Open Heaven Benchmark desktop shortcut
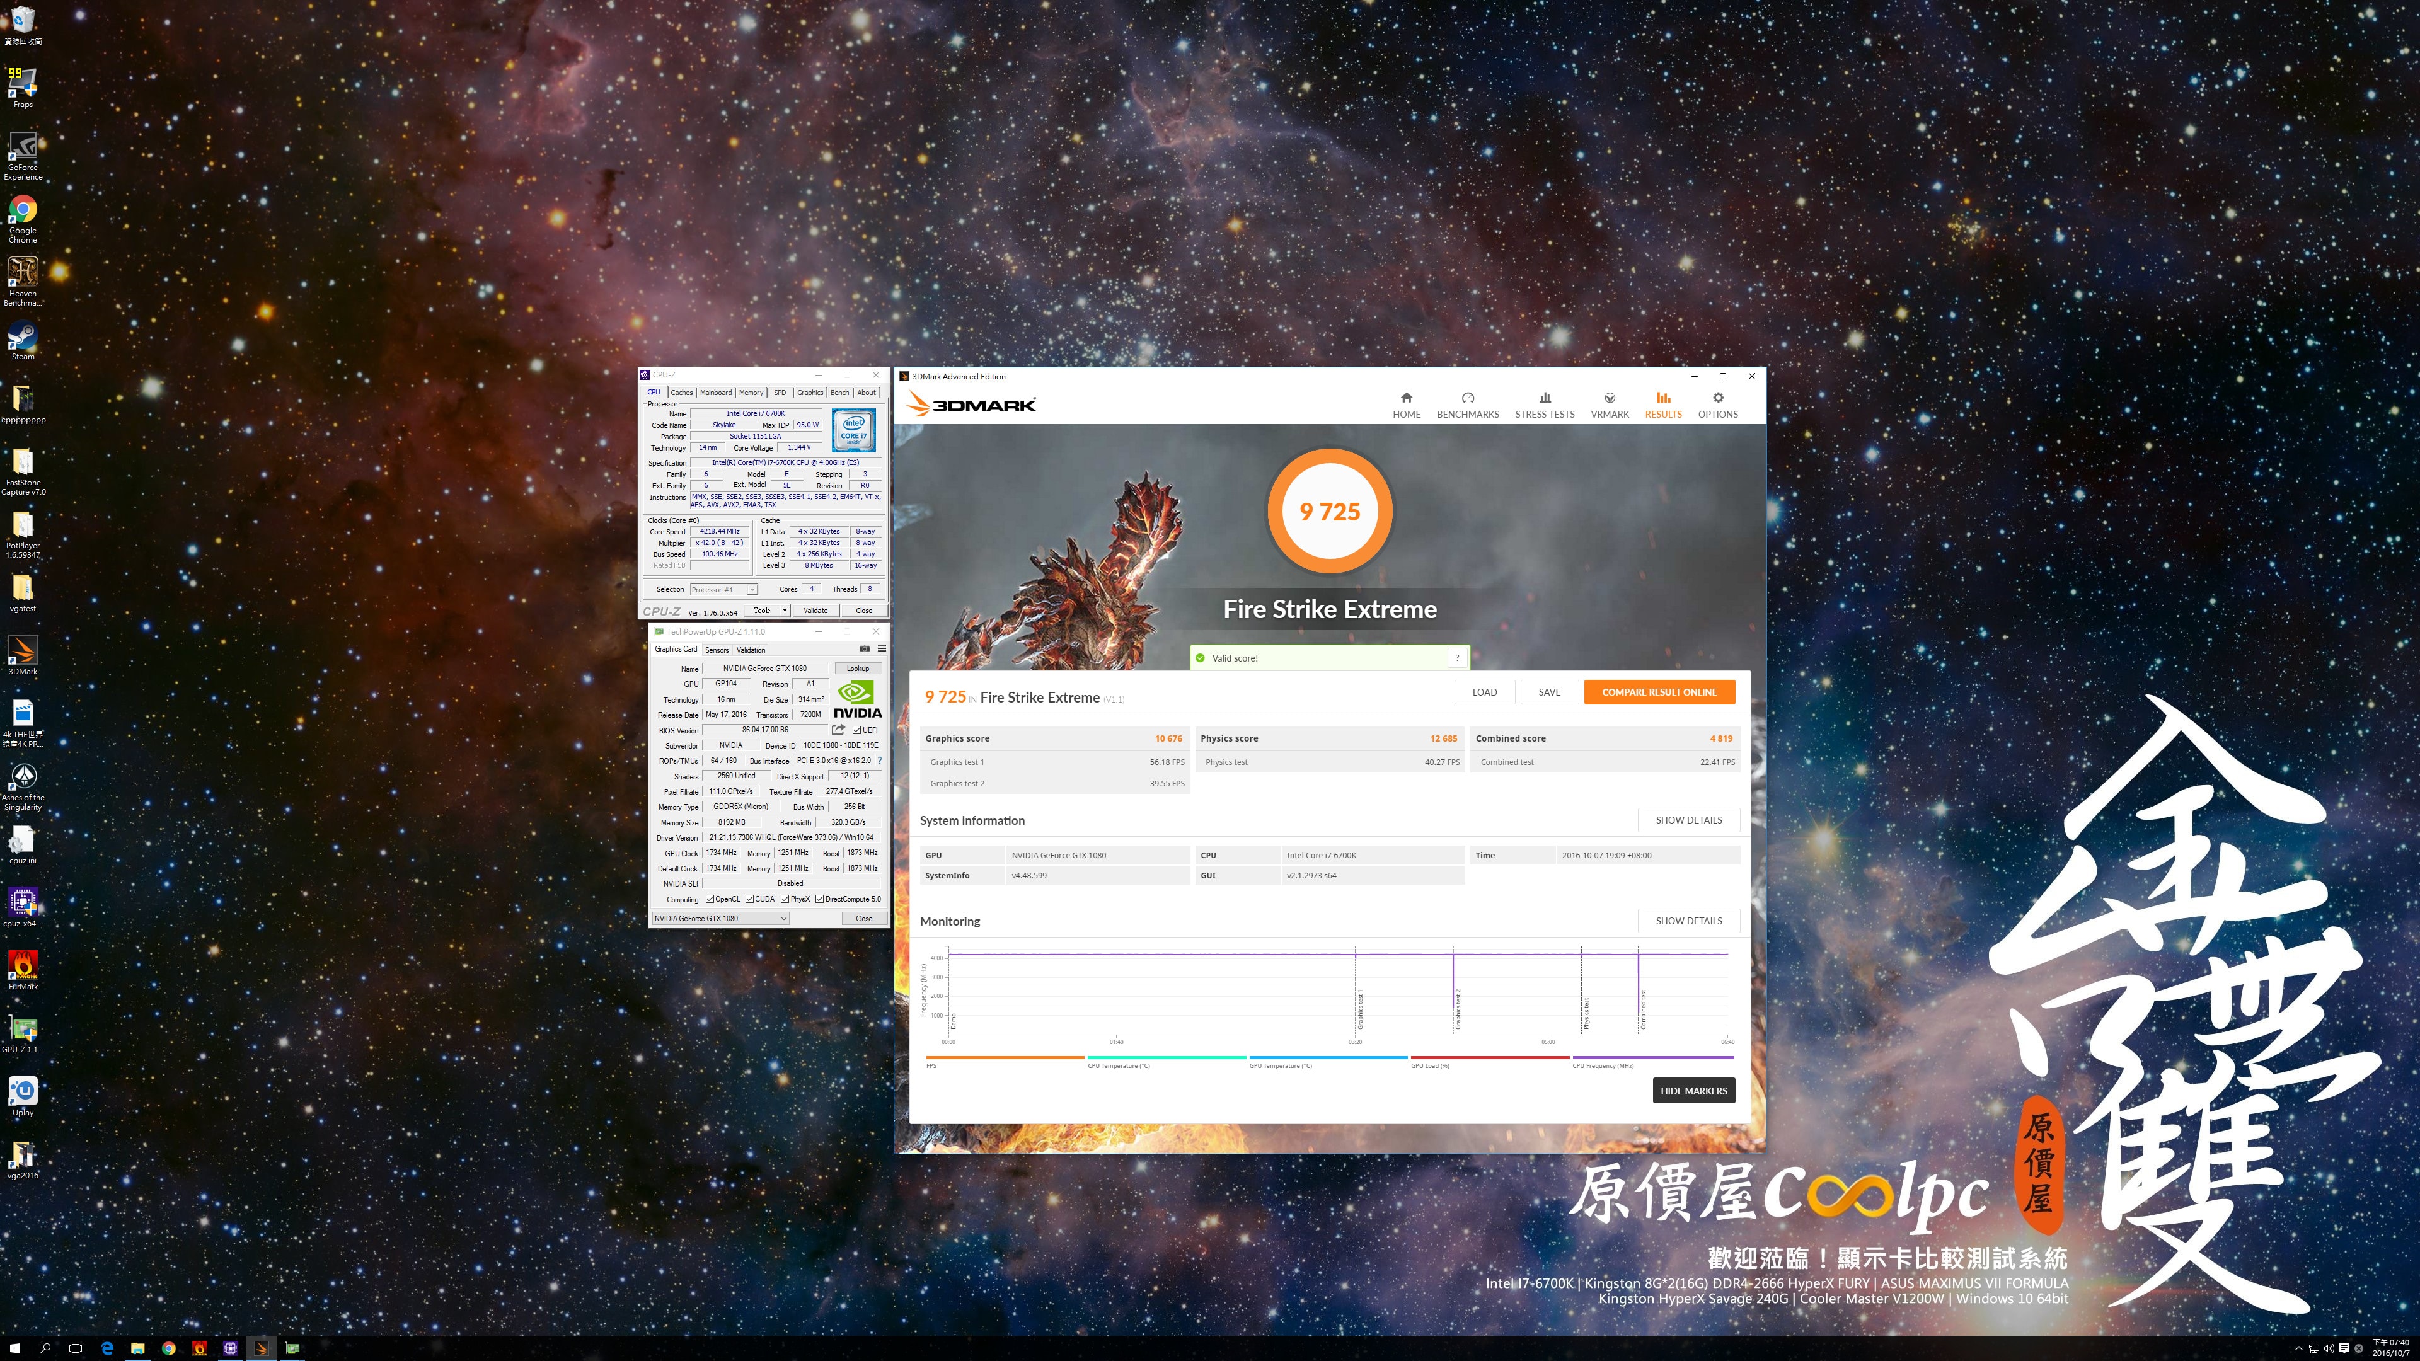This screenshot has width=2420, height=1361. (x=23, y=282)
